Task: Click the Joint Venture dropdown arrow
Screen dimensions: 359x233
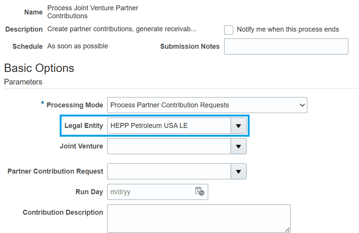Action: (x=238, y=146)
